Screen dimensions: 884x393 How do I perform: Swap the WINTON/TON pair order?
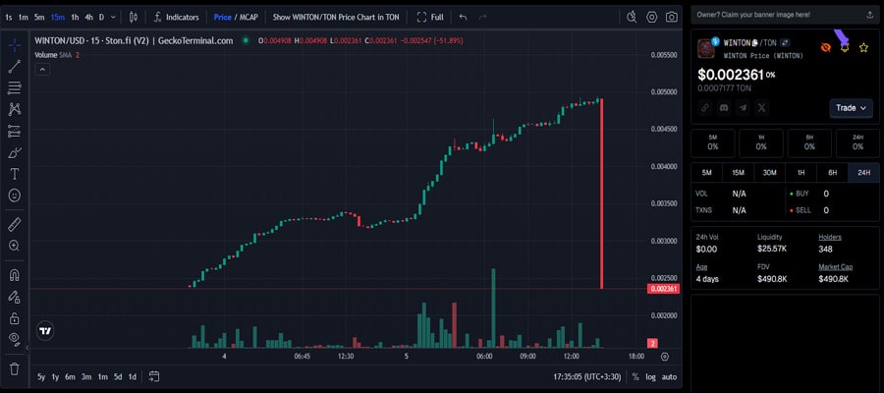tap(785, 43)
